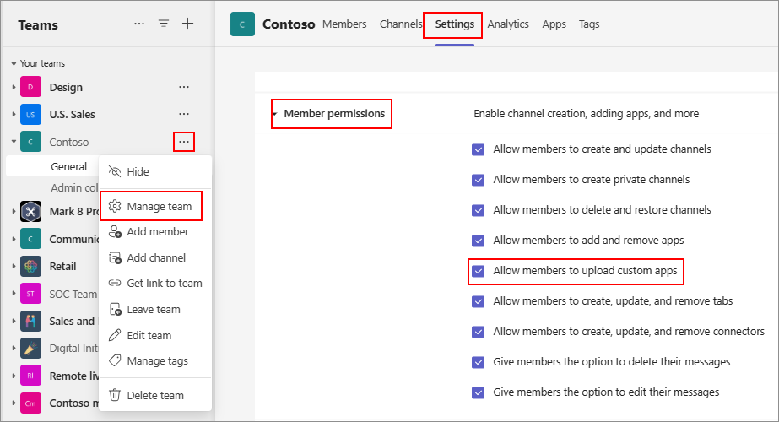
Task: Collapse the Your teams group
Action: (x=14, y=64)
